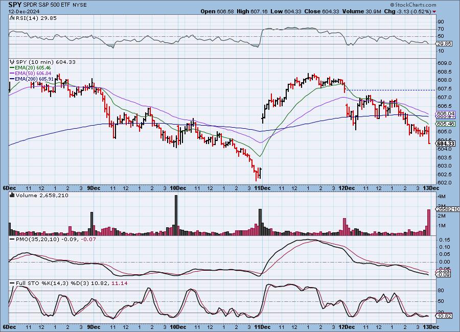Click the Close 604.33 header value

coord(321,11)
